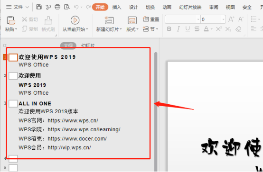Click the 复制 copy button
The width and height of the screenshot is (263, 172).
pyautogui.click(x=30, y=29)
